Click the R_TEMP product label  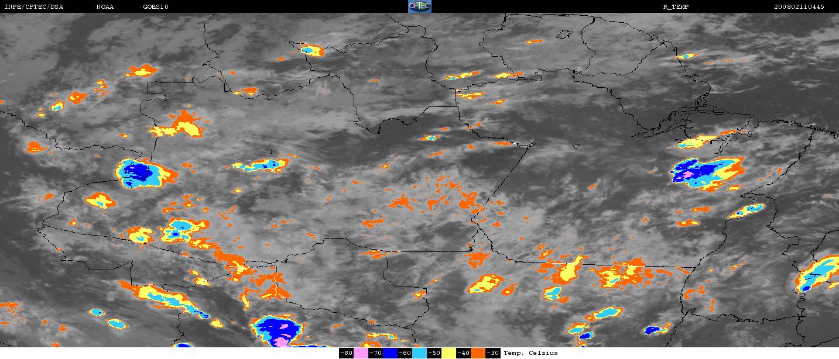pos(676,7)
